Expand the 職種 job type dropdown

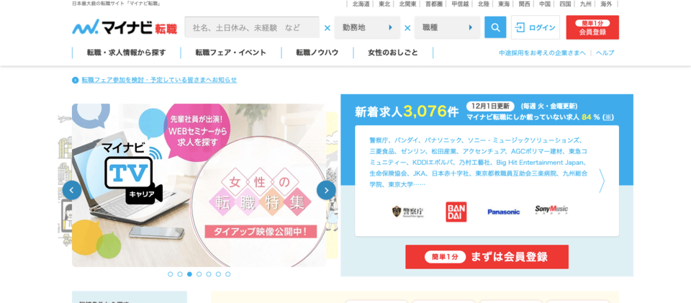coord(447,27)
